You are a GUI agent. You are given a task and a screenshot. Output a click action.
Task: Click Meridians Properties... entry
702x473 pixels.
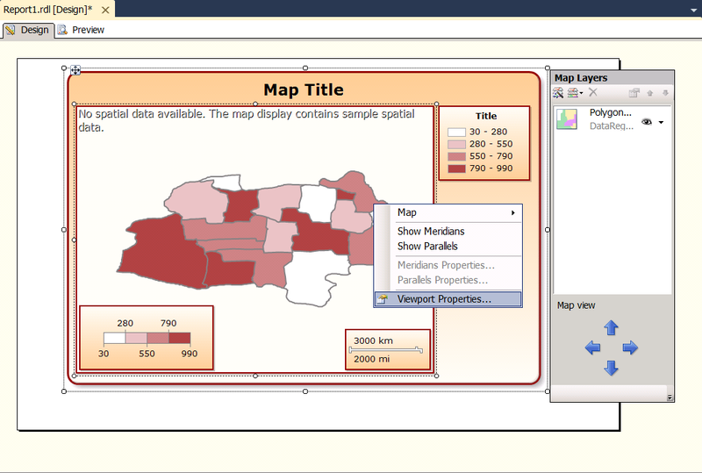coord(448,265)
